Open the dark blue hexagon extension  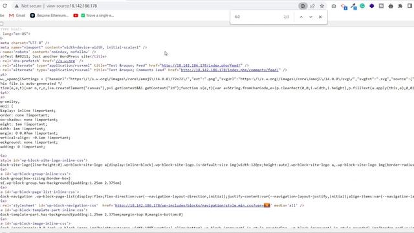[x=372, y=6]
